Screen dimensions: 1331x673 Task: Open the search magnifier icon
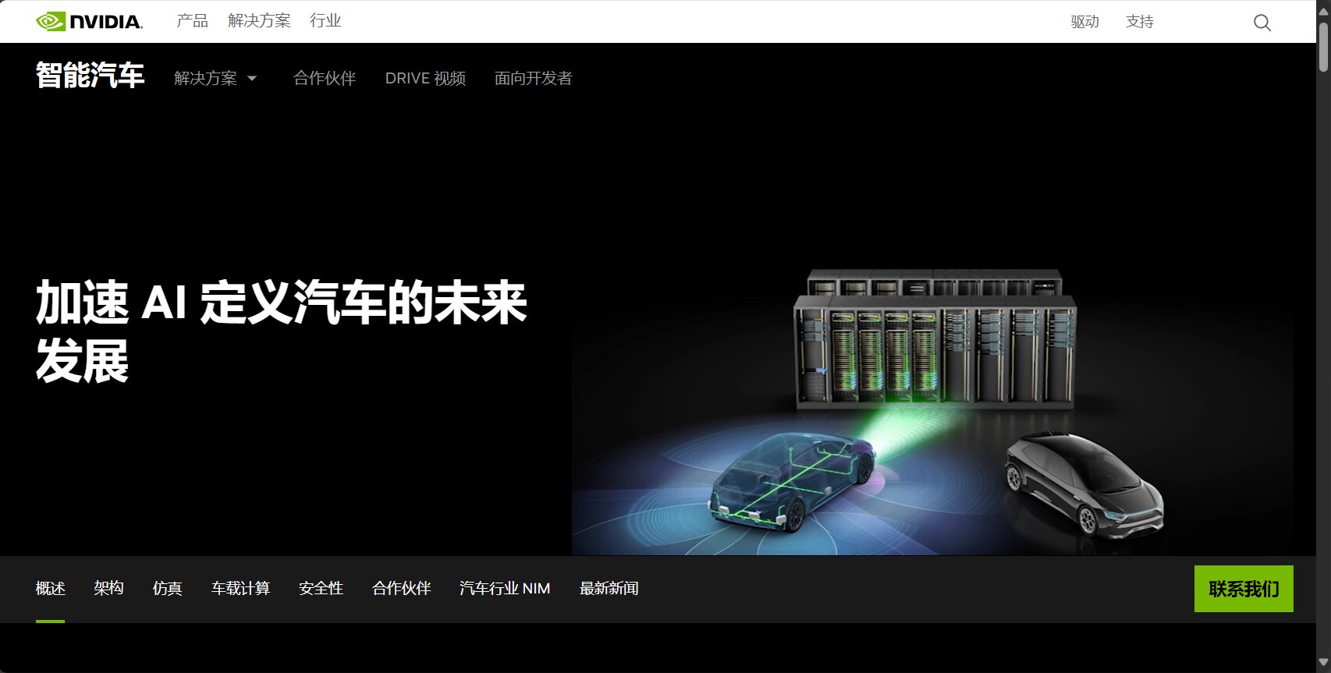(1262, 23)
